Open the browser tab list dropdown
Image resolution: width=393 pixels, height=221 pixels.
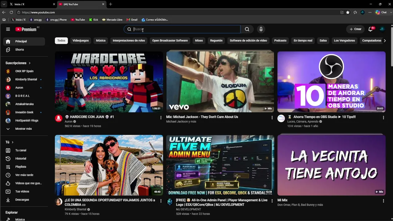click(4, 4)
